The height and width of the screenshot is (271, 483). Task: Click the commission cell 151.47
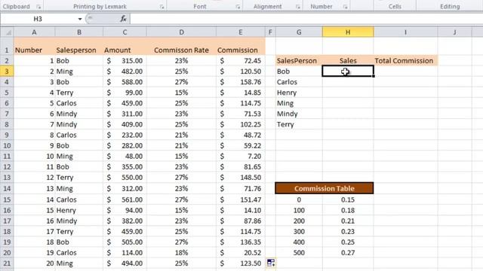241,199
